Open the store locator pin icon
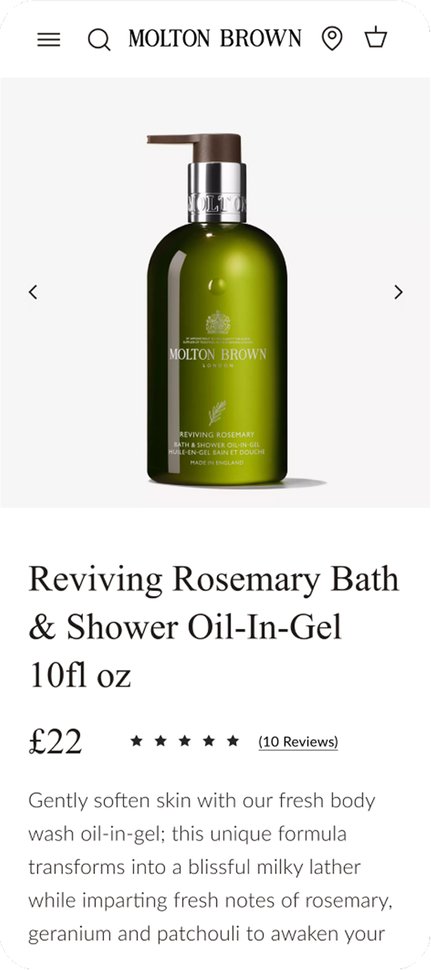This screenshot has height=970, width=431. coord(332,39)
